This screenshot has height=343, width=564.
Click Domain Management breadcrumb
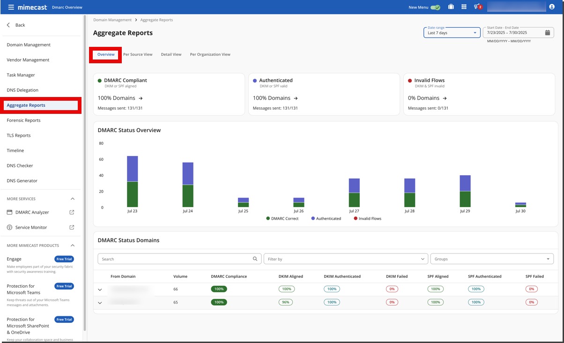click(112, 20)
